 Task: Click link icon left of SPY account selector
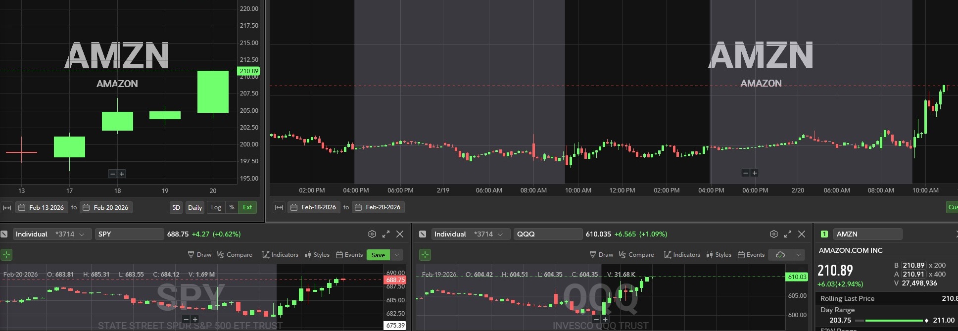click(x=4, y=234)
